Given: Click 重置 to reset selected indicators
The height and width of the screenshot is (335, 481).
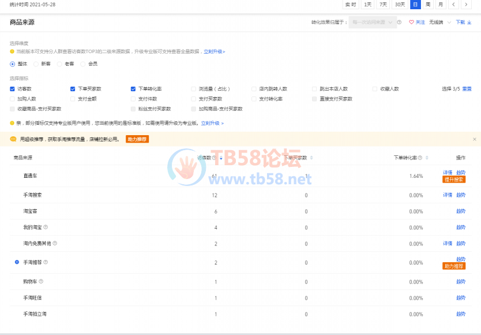Looking at the screenshot, I should click(467, 89).
